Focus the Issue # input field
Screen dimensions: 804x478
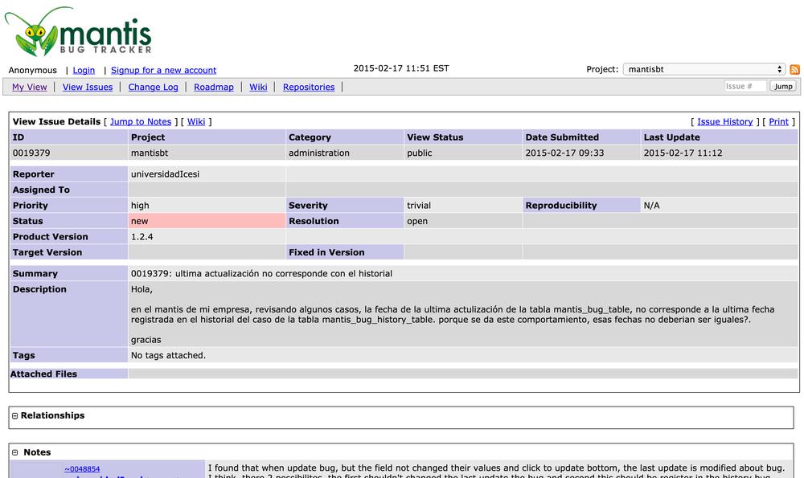pyautogui.click(x=745, y=86)
